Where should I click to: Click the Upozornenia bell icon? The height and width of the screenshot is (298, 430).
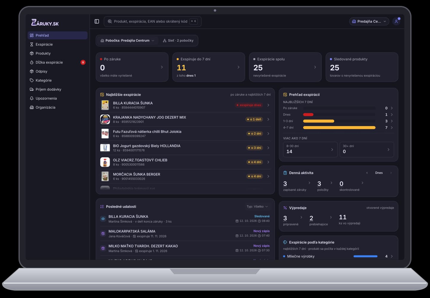[32, 98]
